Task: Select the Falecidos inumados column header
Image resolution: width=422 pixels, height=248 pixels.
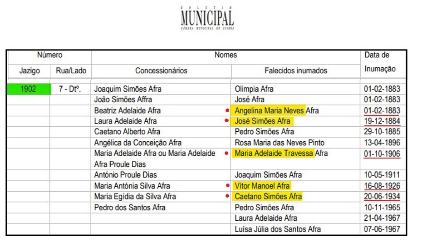Action: tap(296, 71)
